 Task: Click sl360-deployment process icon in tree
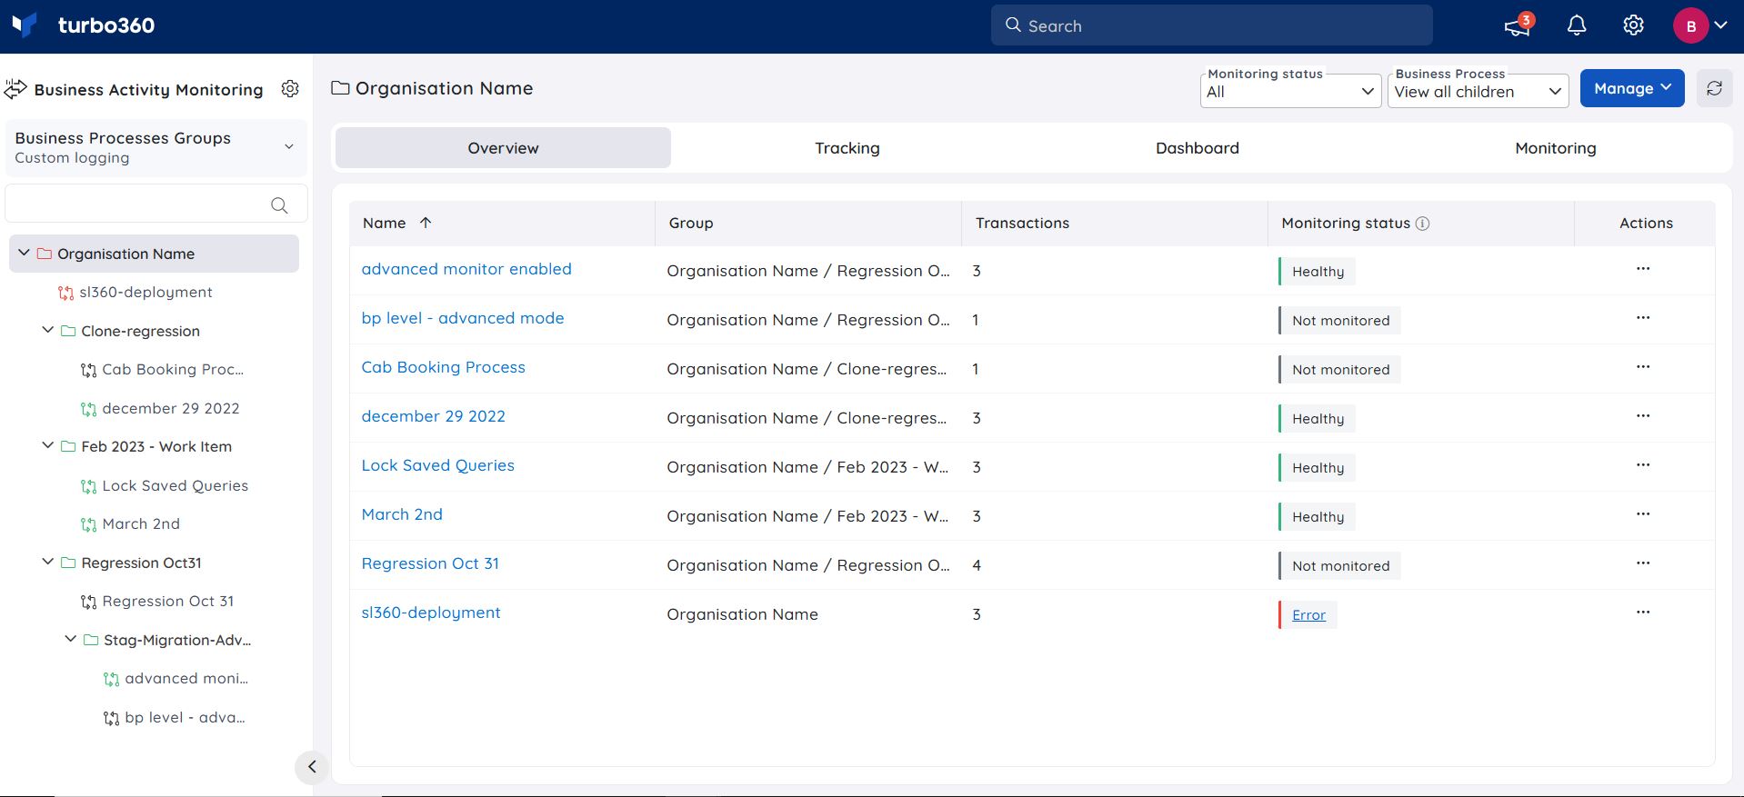(65, 293)
